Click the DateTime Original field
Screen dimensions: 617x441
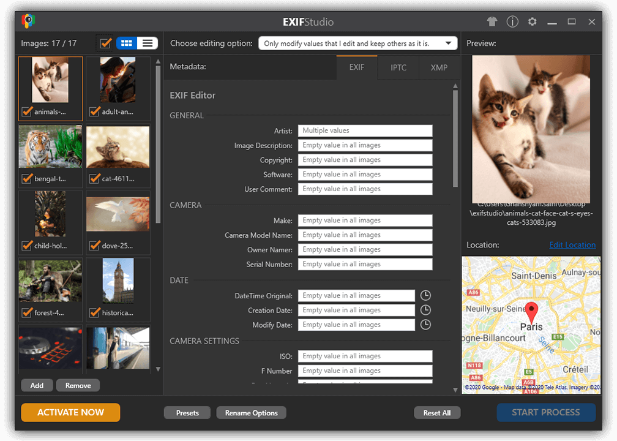[x=356, y=296]
